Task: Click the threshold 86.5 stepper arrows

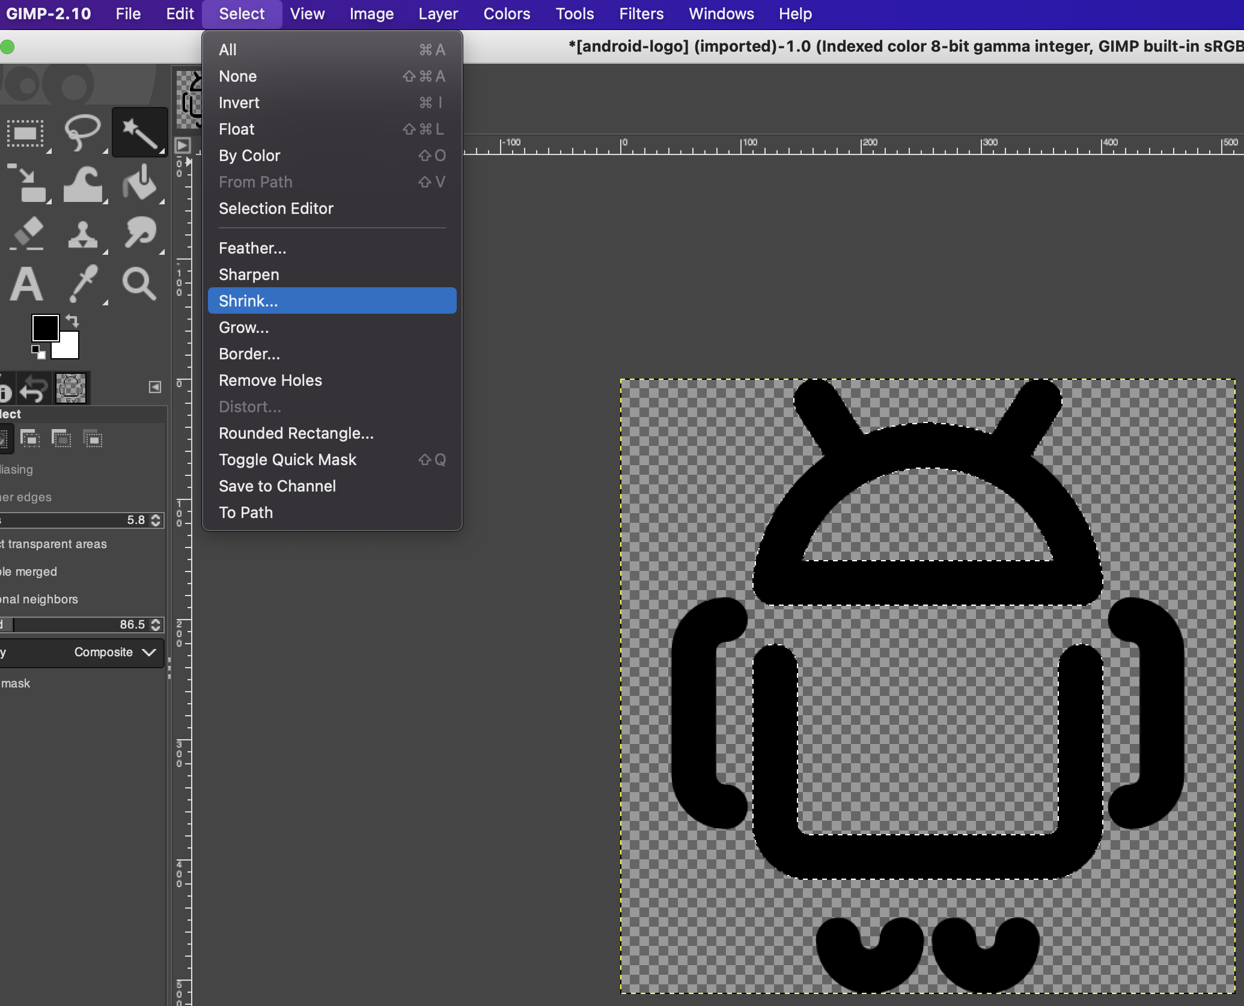Action: coord(156,624)
